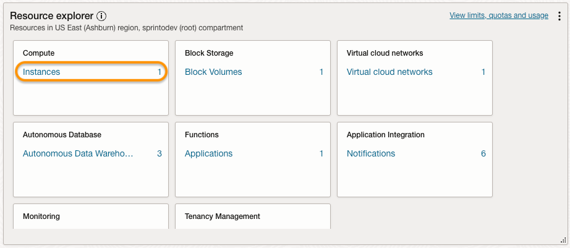570x248 pixels.
Task: Click the Instances count number
Action: click(x=159, y=72)
